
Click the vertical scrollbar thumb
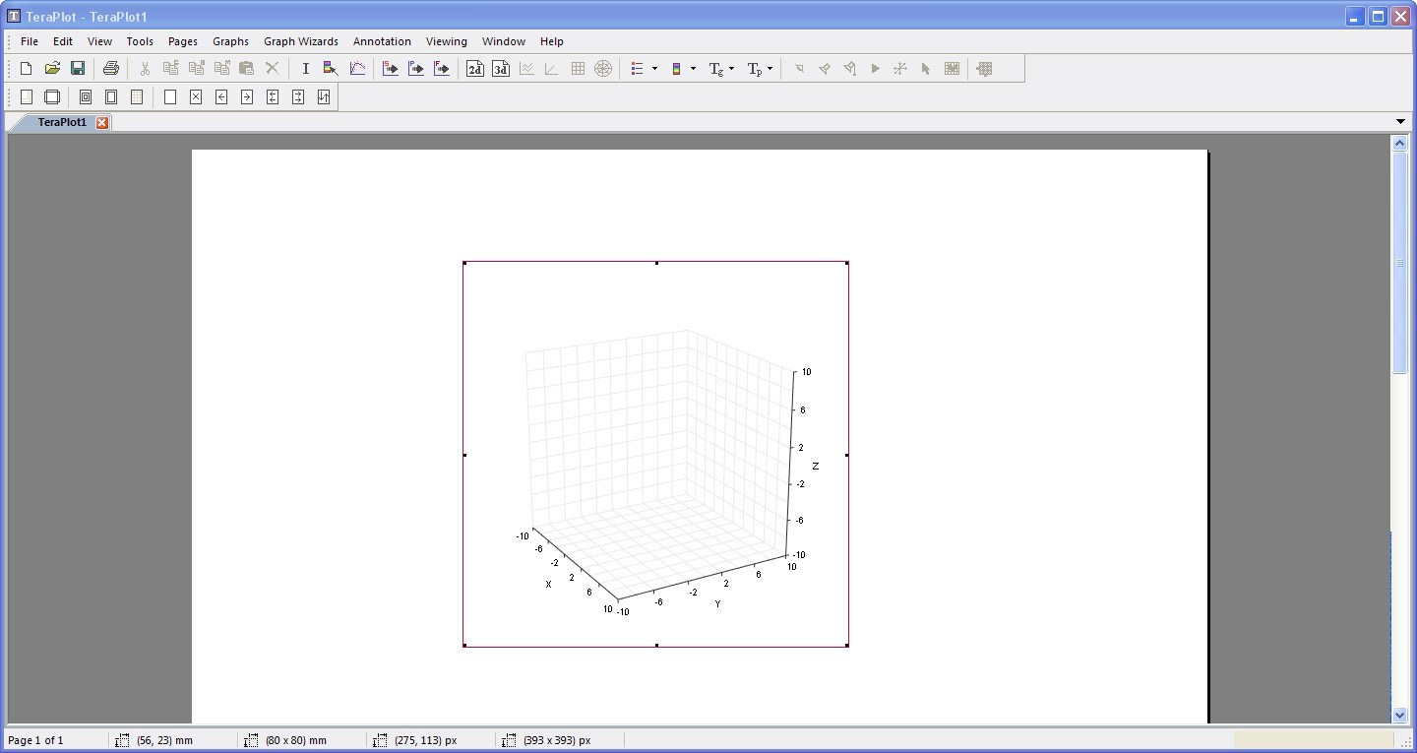pos(1399,263)
